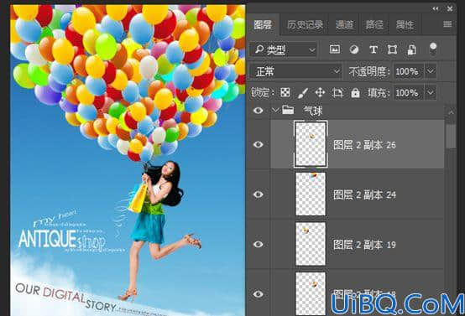Screen dimensions: 465x316
Task: Open the 类型 filter kind dropdown
Action: click(x=284, y=49)
